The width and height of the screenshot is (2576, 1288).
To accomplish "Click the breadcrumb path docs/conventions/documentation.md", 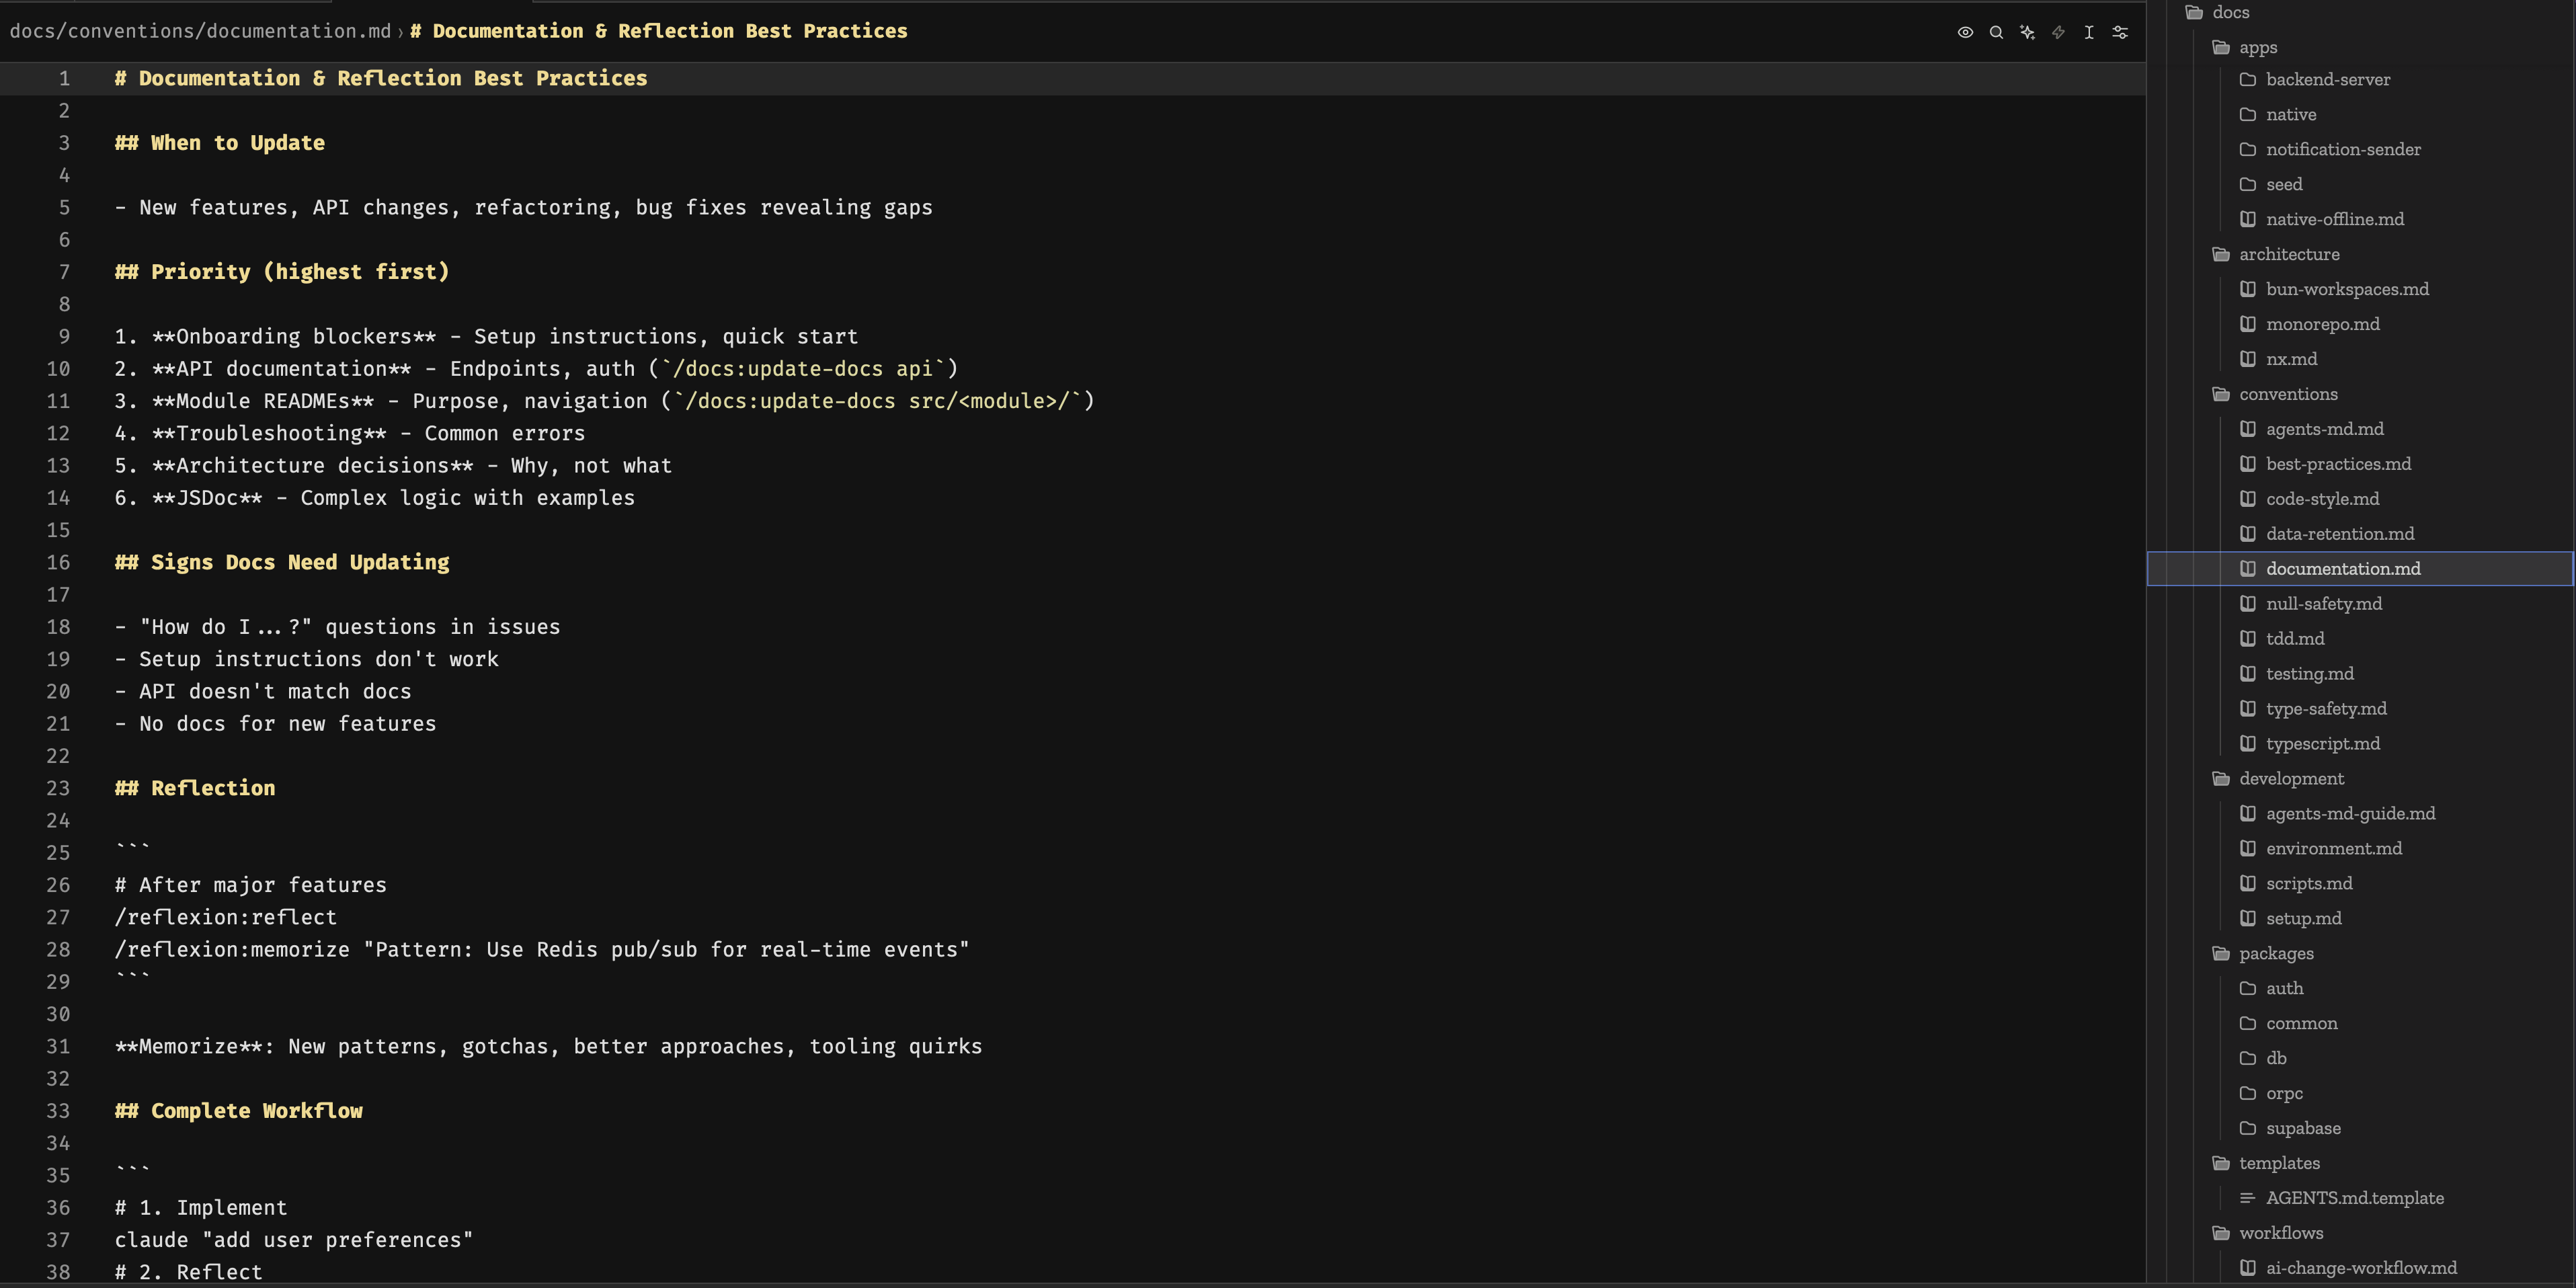I will point(200,31).
